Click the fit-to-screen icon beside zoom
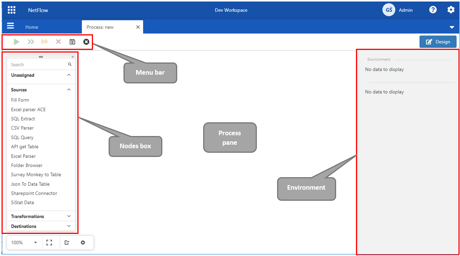460x256 pixels. point(49,243)
